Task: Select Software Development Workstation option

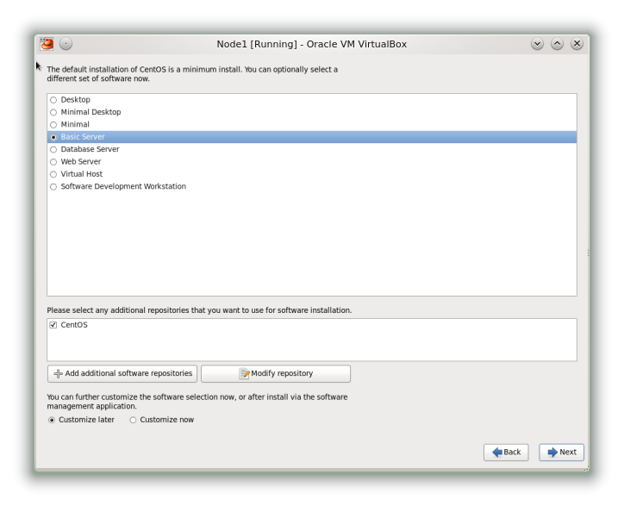Action: click(53, 186)
